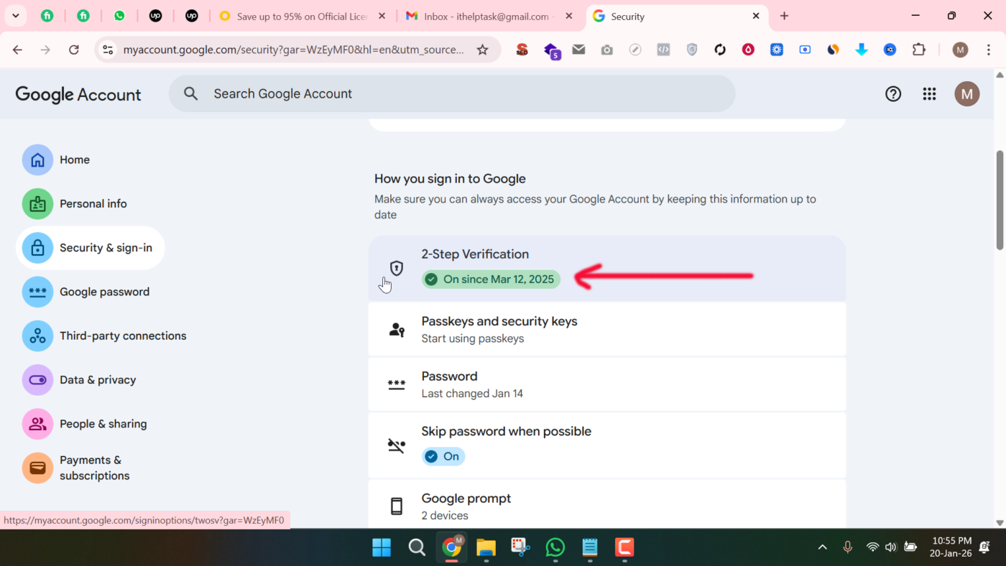Click the Help question mark icon

click(892, 93)
